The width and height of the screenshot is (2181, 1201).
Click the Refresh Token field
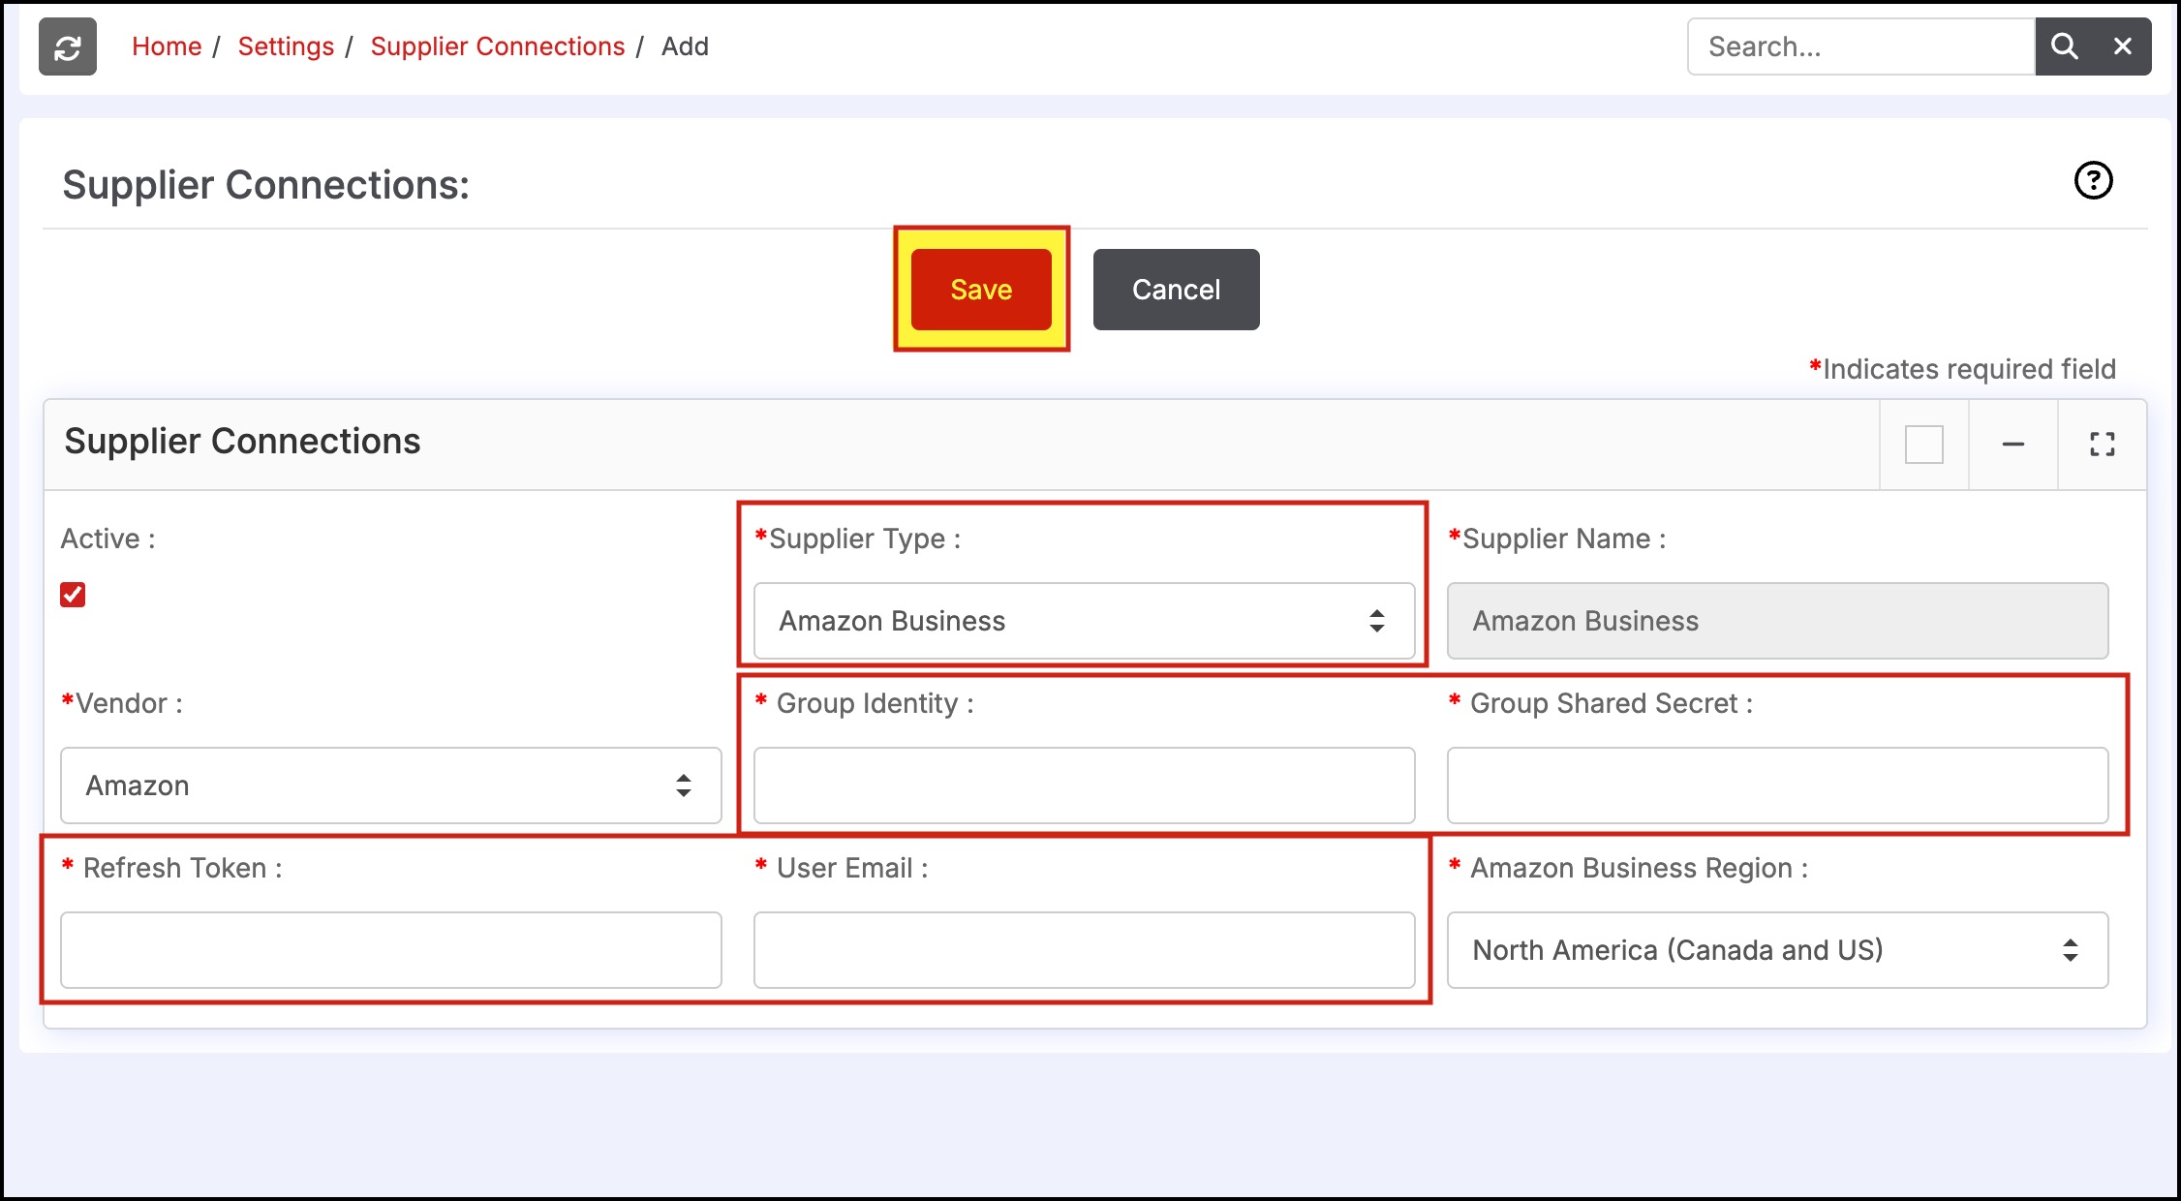pyautogui.click(x=391, y=950)
